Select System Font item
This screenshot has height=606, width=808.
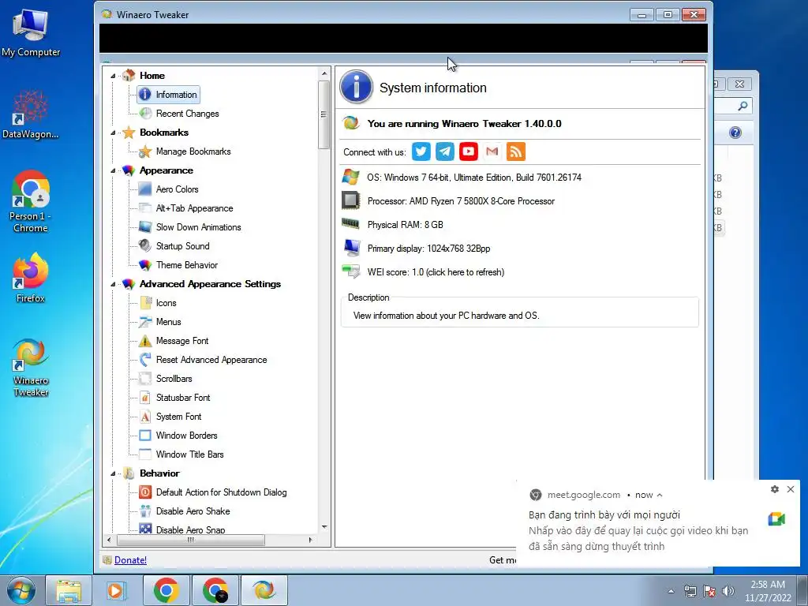(x=178, y=417)
